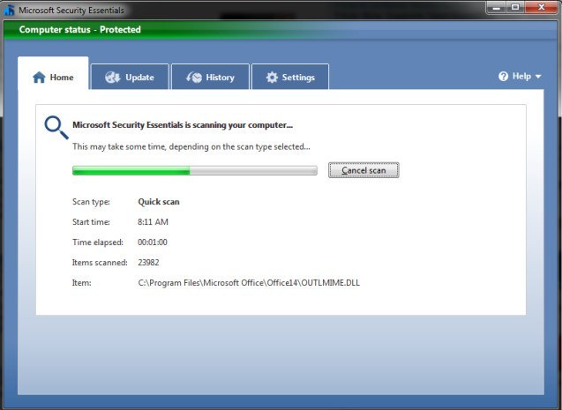Click the 'Microsoft Security Essentials' window title

[71, 10]
